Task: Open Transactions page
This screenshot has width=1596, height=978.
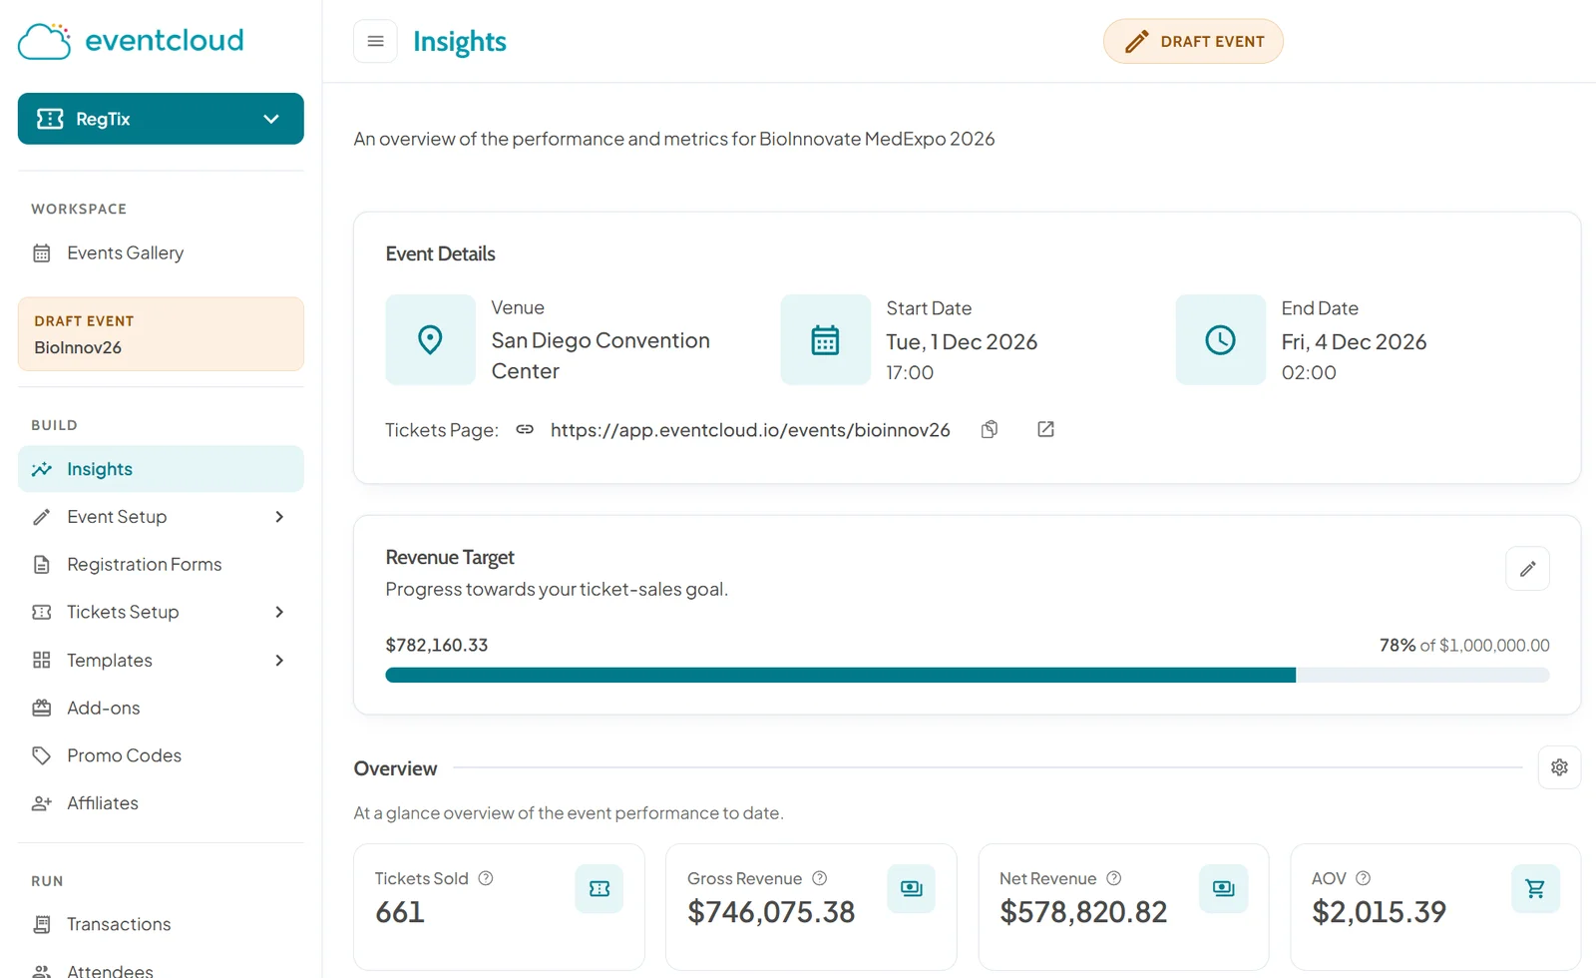Action: pyautogui.click(x=161, y=924)
